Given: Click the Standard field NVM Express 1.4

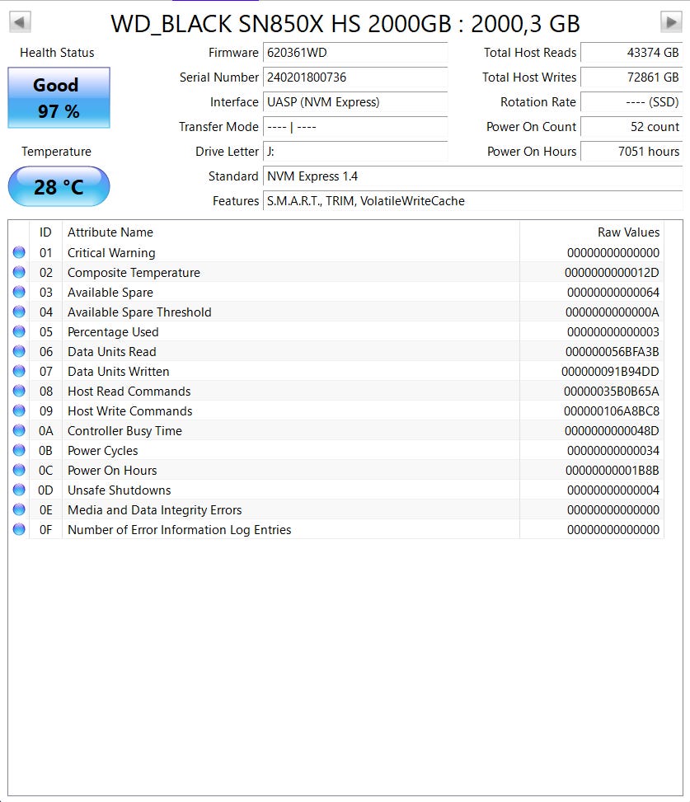Looking at the screenshot, I should tap(472, 176).
